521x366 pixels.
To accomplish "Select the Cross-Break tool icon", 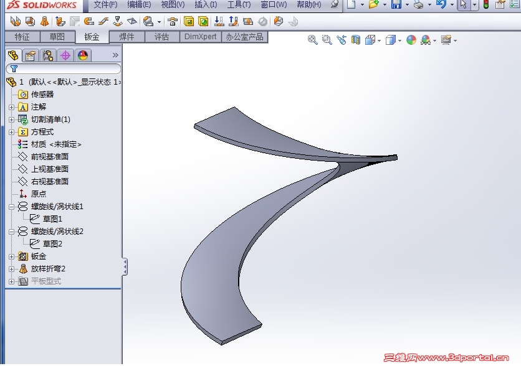I will pyautogui.click(x=132, y=22).
